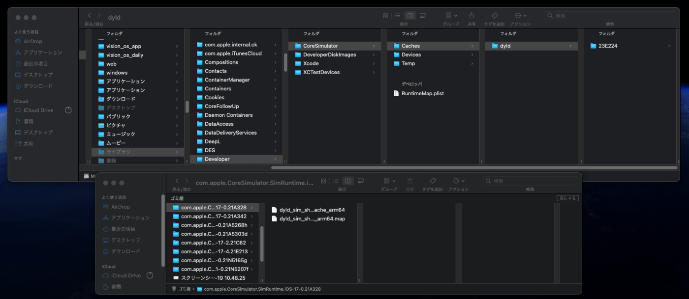
Task: Click the Share icon in dyld window
Action: click(x=471, y=16)
